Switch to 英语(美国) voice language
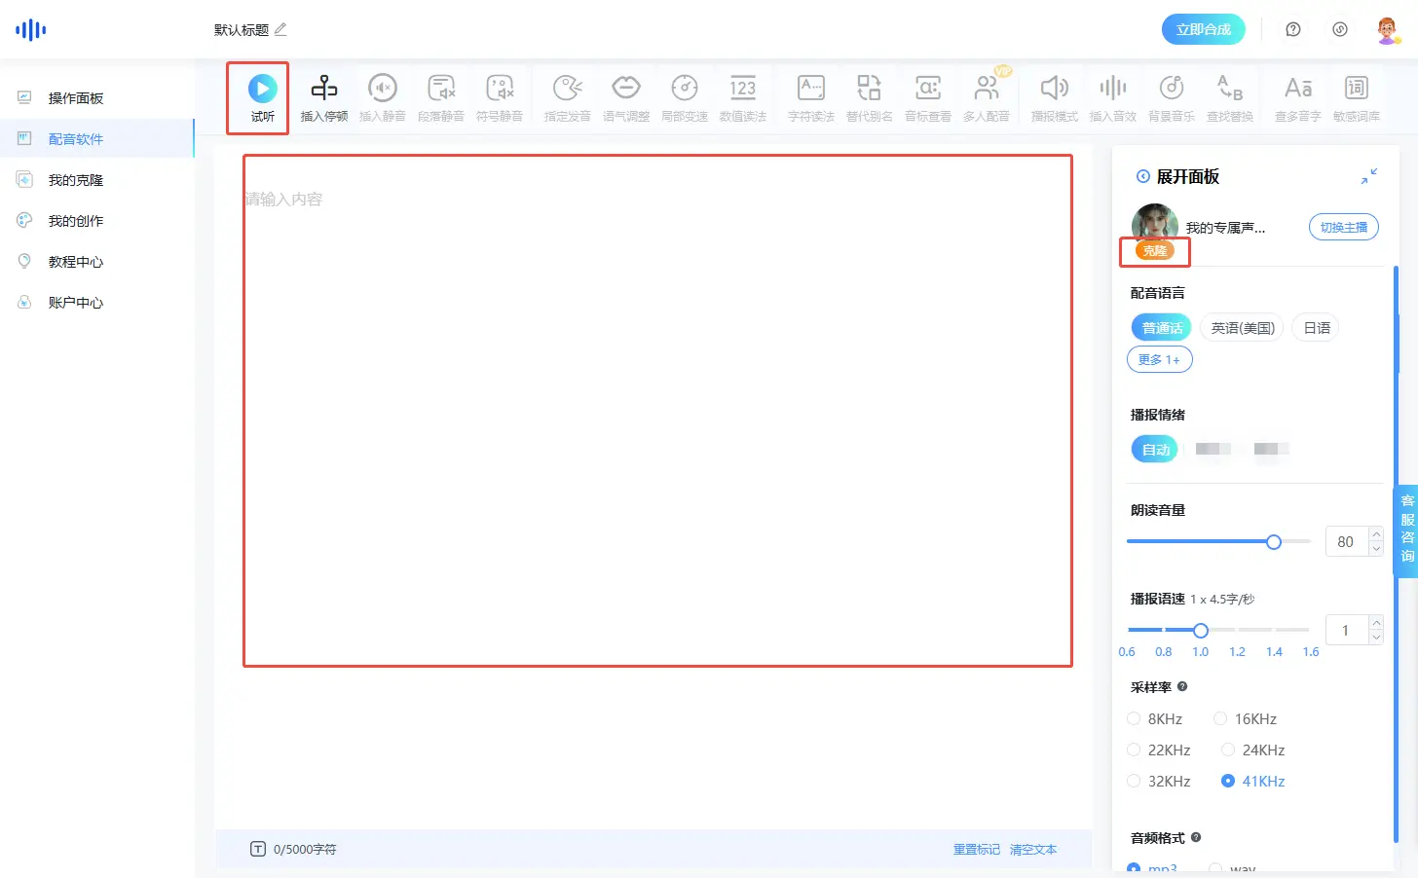 [x=1241, y=327]
